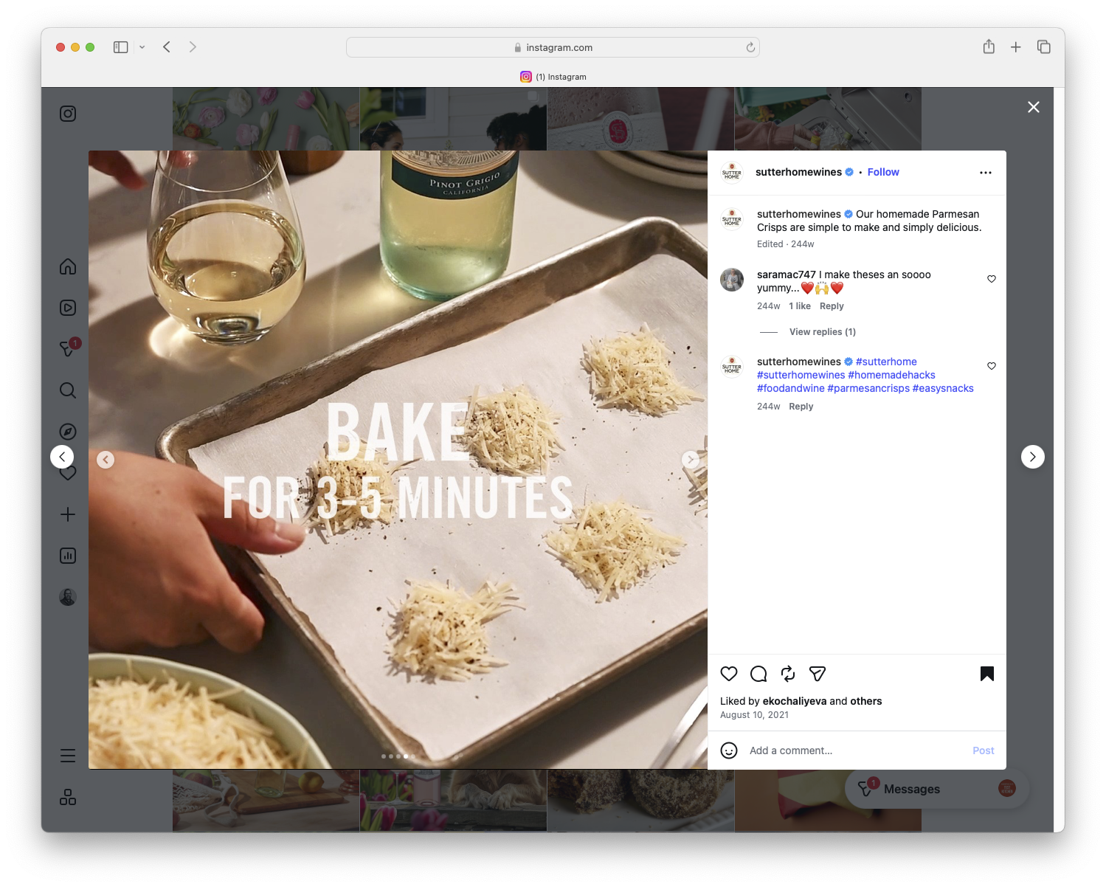This screenshot has height=887, width=1106.
Task: Open Reels from the sidebar
Action: 68,308
